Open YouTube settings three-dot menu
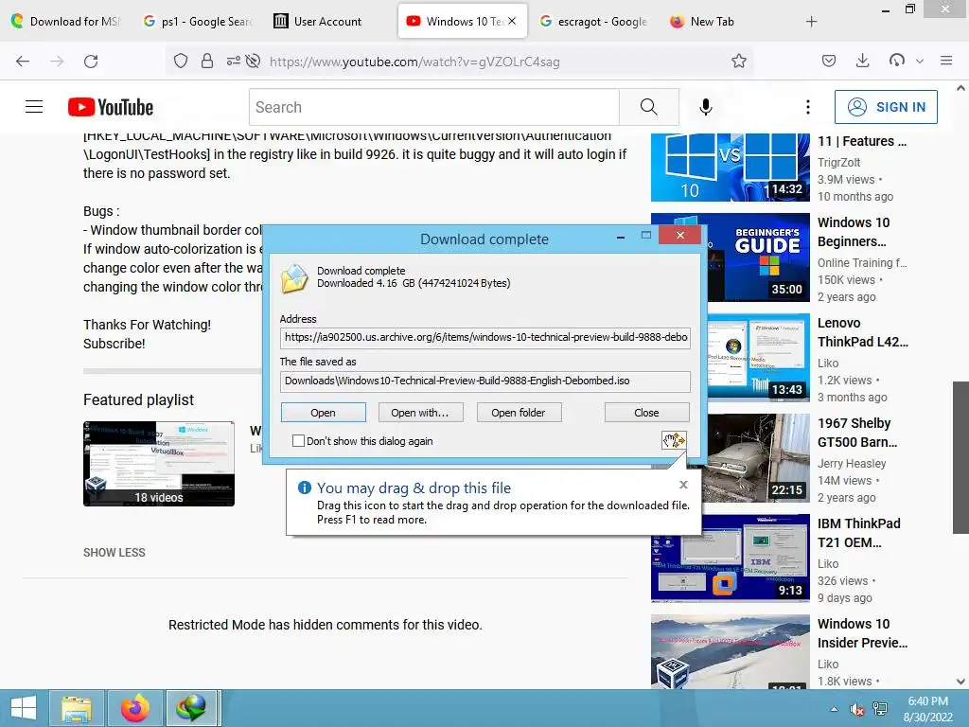 [x=808, y=107]
